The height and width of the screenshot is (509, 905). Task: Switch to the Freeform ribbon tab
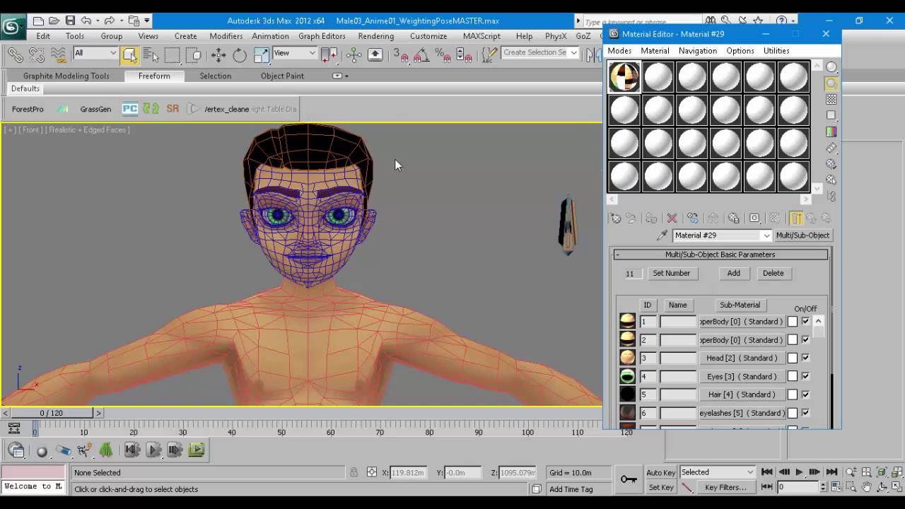[x=154, y=76]
